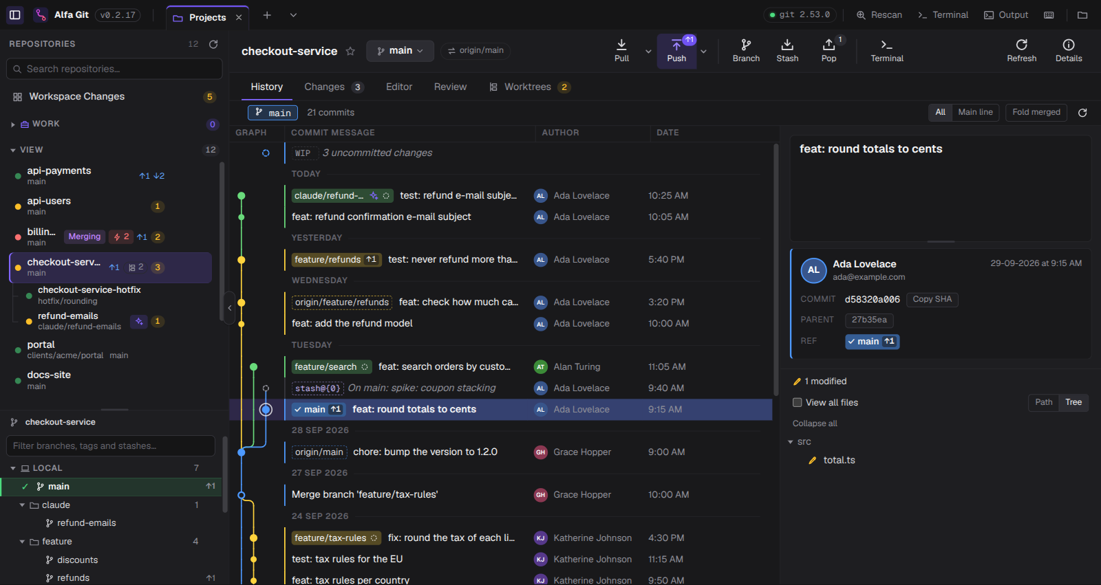The image size is (1101, 585).
Task: Click the origin/main tracking button
Action: (475, 51)
